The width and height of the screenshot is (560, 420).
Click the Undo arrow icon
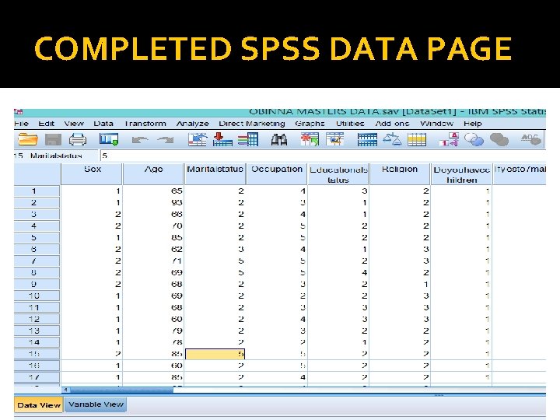(140, 140)
